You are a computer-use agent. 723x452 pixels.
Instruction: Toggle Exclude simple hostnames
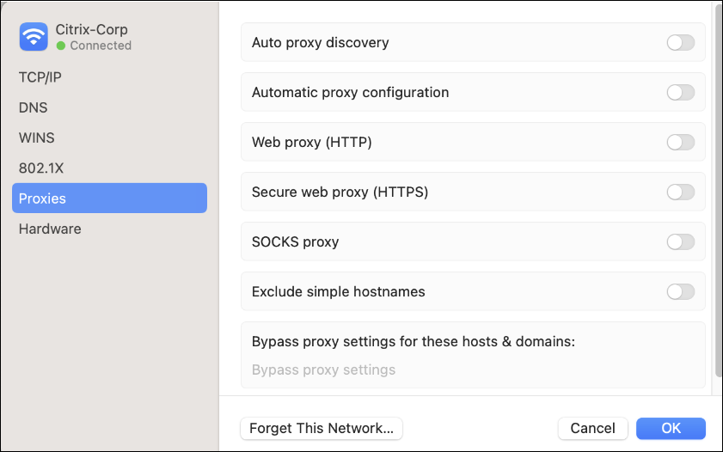[680, 292]
